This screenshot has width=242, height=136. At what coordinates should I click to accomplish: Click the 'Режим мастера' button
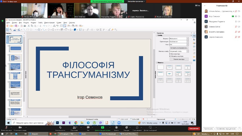(179, 59)
